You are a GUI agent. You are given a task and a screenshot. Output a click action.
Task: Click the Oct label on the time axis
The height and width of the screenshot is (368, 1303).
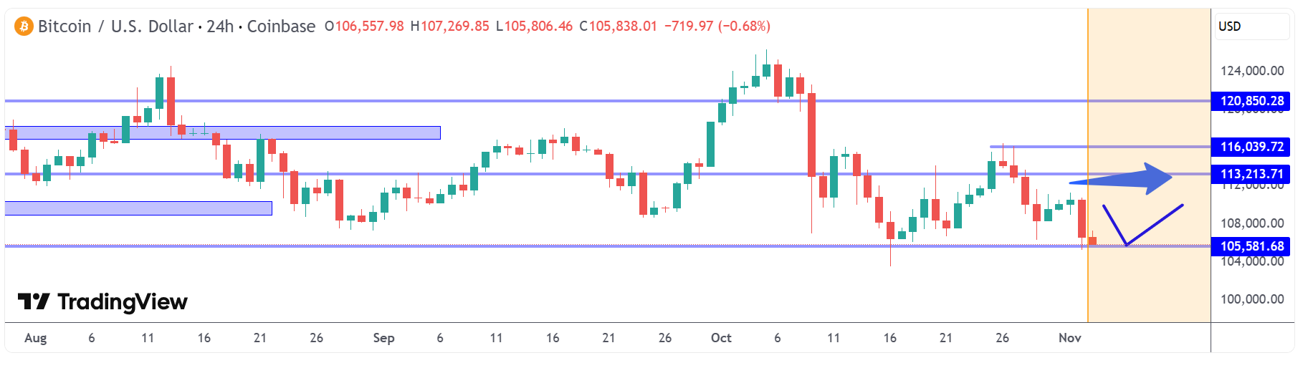coord(721,338)
